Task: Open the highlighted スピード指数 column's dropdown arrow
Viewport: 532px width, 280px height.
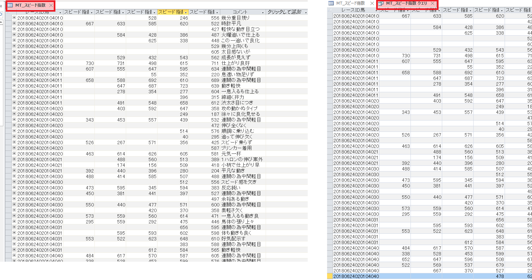Action: click(x=186, y=13)
